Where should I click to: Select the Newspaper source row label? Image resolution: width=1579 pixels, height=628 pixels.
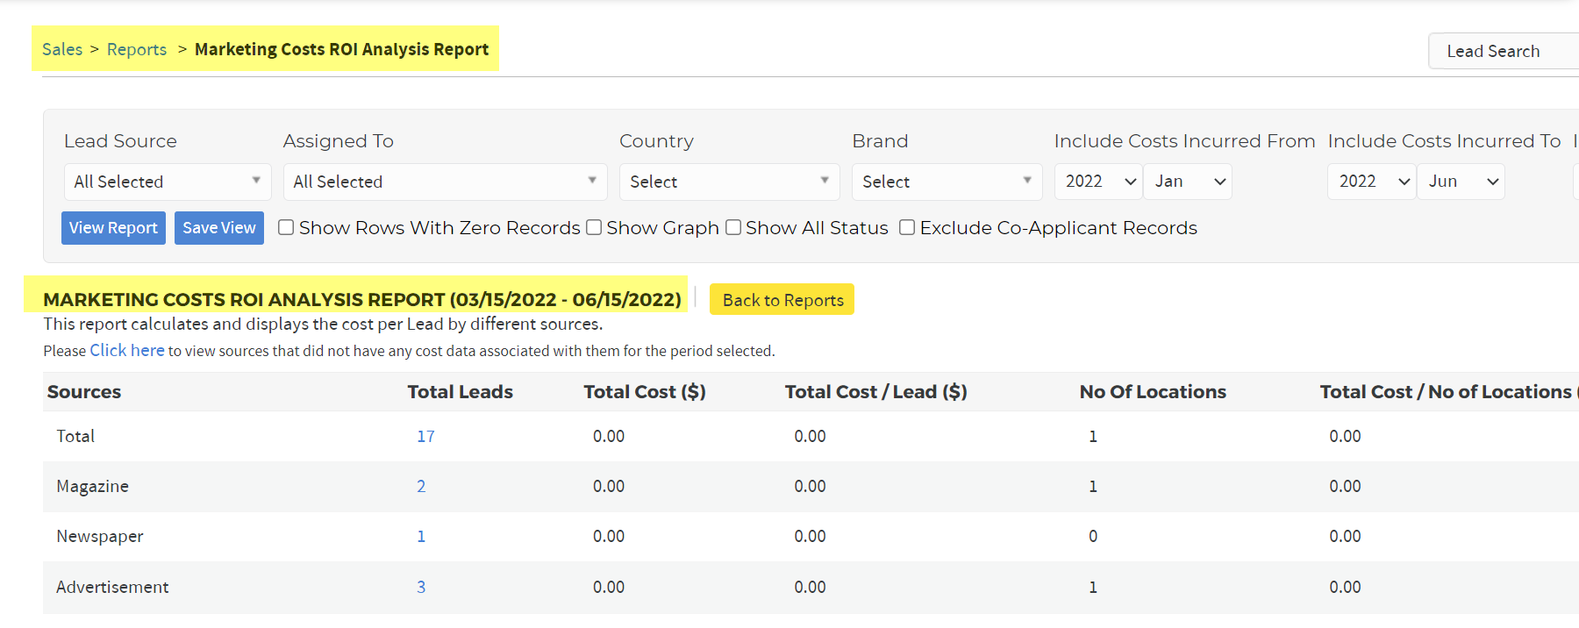click(100, 536)
